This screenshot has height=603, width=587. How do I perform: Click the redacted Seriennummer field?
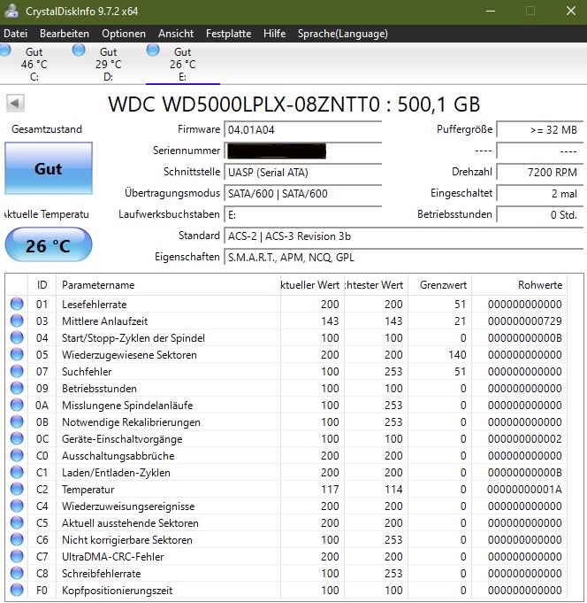click(303, 151)
